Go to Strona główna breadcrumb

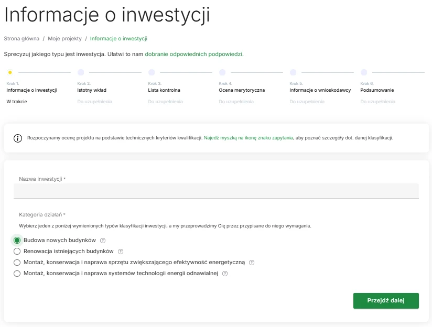(x=21, y=39)
